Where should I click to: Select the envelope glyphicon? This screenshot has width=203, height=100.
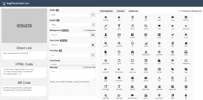click(186, 18)
